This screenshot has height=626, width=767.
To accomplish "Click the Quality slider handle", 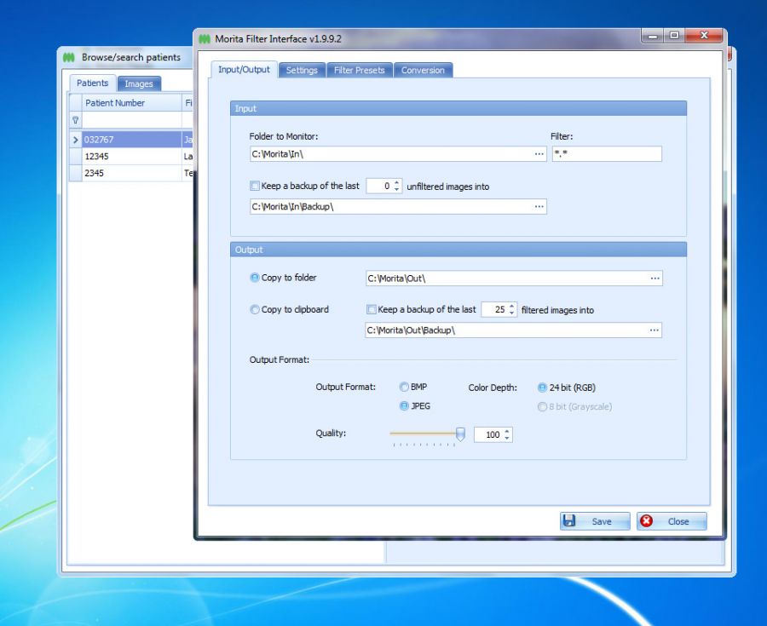I will coord(460,434).
